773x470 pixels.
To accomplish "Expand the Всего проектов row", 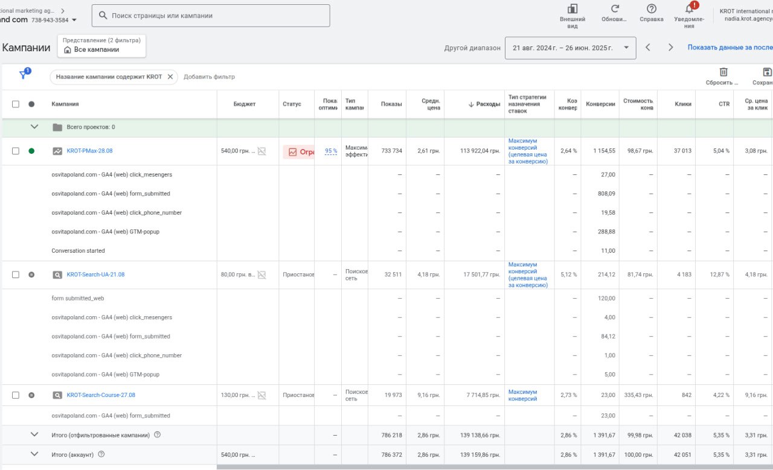I will point(34,127).
